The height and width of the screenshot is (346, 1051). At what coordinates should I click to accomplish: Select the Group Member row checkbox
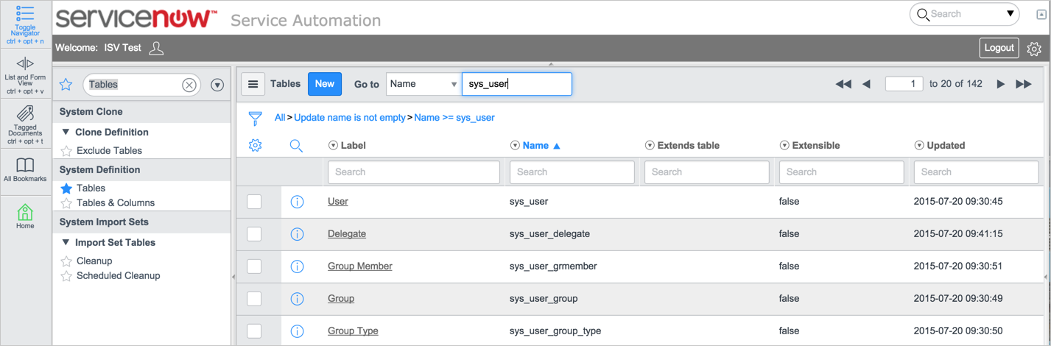254,266
